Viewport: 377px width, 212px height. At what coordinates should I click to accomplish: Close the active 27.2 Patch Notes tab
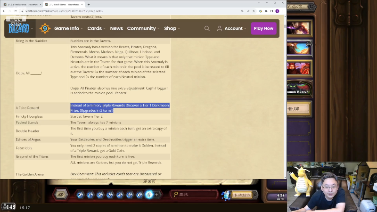(x=82, y=5)
